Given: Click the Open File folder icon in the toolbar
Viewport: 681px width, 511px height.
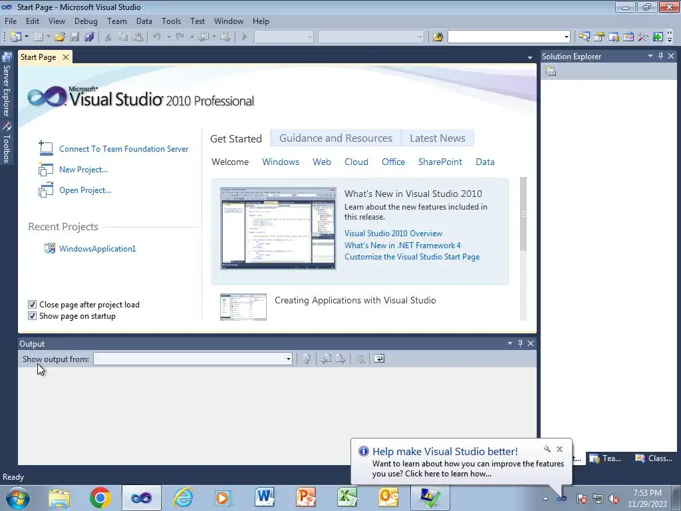Looking at the screenshot, I should [x=60, y=37].
